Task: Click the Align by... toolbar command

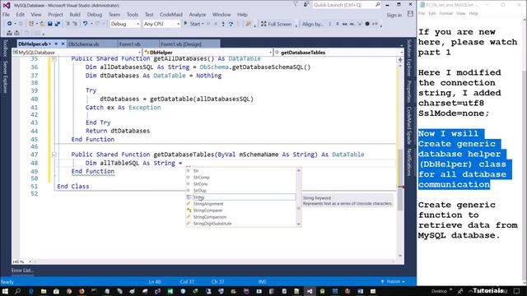Action: pos(313,24)
